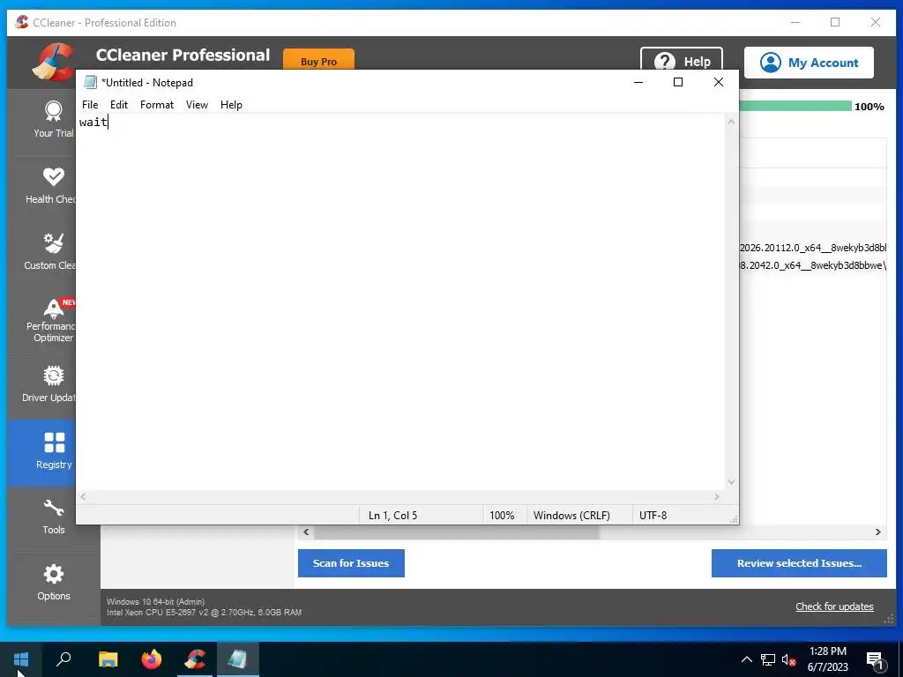Open Notepad Edit menu
Image resolution: width=903 pixels, height=677 pixels.
(119, 105)
